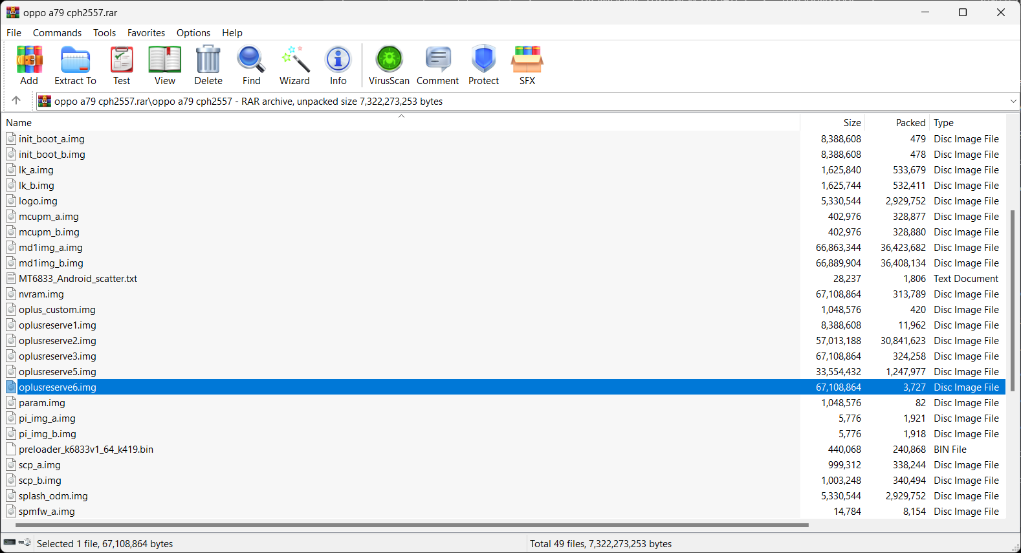Launch the Wizard tool
The image size is (1021, 553).
pyautogui.click(x=294, y=65)
